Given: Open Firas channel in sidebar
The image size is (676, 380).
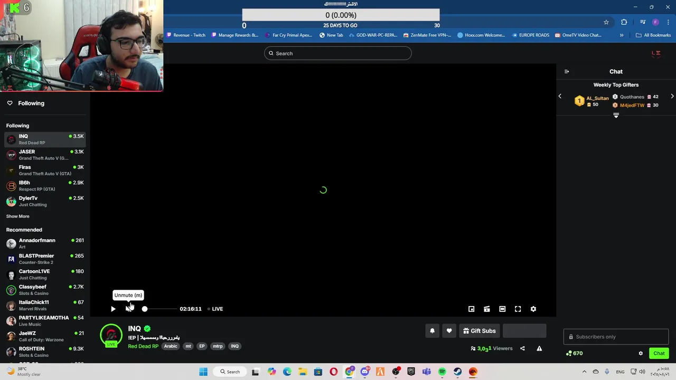Looking at the screenshot, I should pyautogui.click(x=45, y=170).
